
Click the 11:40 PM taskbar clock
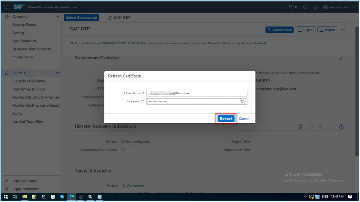pos(337,197)
